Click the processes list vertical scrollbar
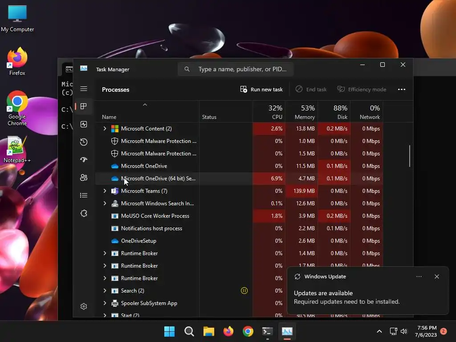Screen dimensions: 456x342 [410, 156]
